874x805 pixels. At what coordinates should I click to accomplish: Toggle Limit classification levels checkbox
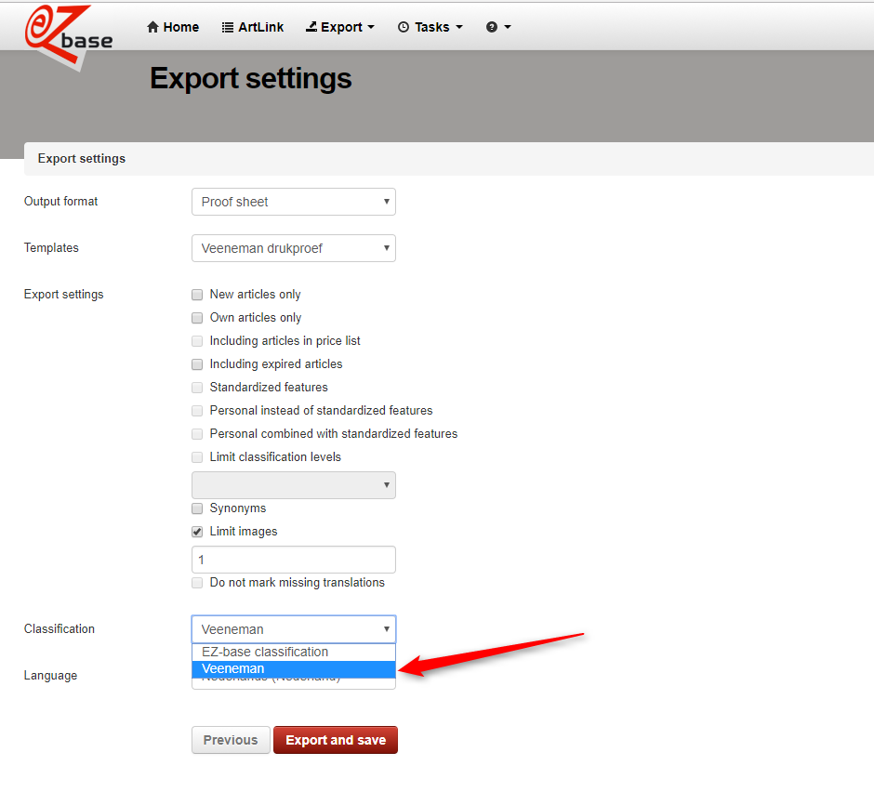click(197, 457)
